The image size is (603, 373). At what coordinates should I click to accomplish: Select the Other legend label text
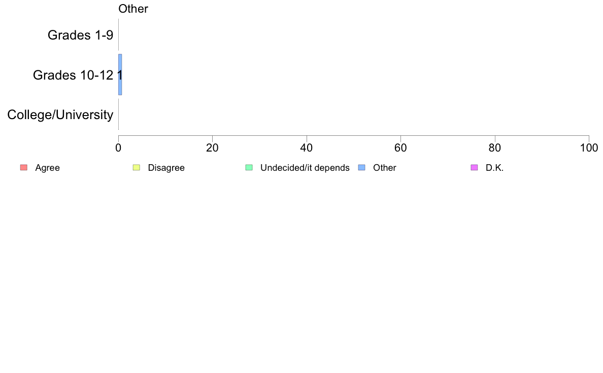tap(385, 168)
